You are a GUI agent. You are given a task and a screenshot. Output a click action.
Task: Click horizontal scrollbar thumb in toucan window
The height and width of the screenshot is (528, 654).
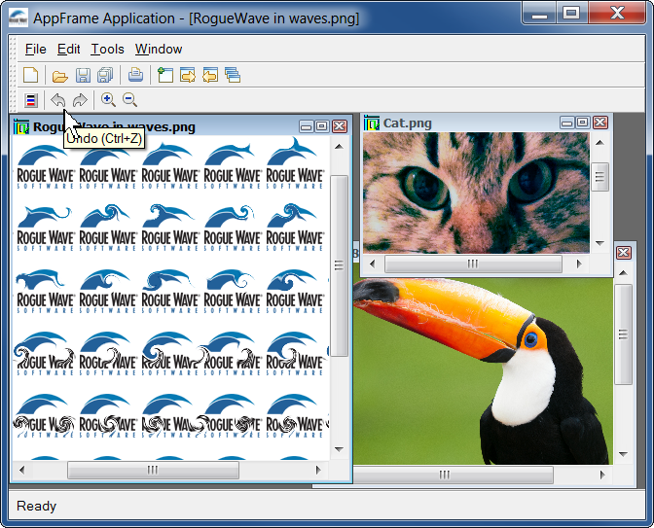pos(454,475)
